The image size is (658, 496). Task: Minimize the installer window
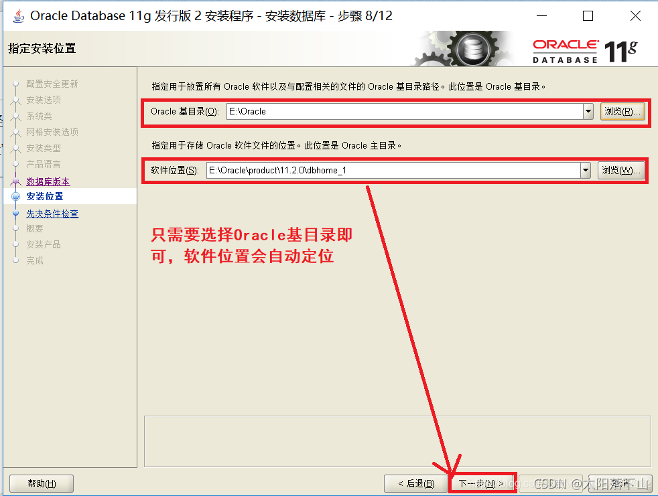coord(542,16)
